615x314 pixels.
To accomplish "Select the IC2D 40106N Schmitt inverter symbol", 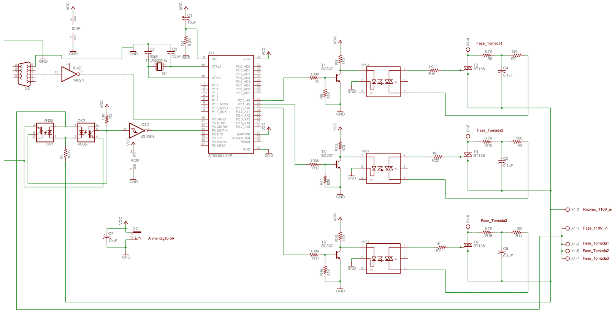I will [x=138, y=130].
